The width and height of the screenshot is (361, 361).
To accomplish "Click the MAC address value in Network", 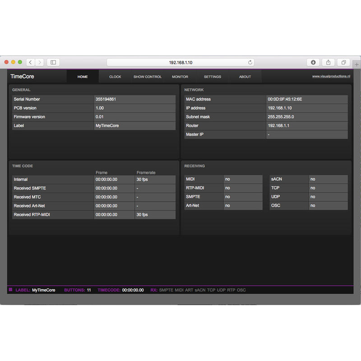I will 285,99.
